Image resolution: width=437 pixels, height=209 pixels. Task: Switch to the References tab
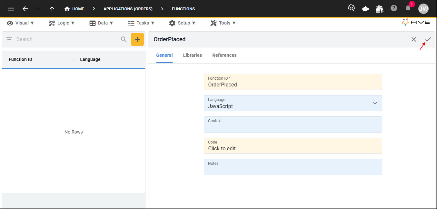[224, 55]
